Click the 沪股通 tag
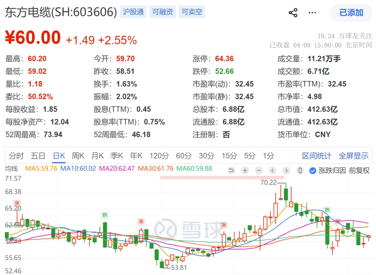376x275 pixels. tap(133, 12)
